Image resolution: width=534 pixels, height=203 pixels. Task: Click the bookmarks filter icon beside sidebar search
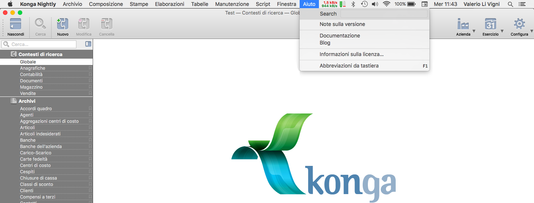pyautogui.click(x=88, y=44)
